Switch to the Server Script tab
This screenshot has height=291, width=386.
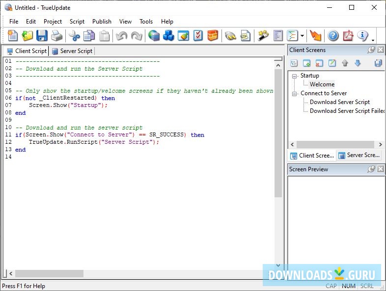point(72,51)
